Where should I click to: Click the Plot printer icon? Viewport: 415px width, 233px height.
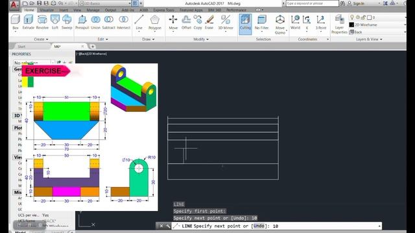tap(53, 3)
